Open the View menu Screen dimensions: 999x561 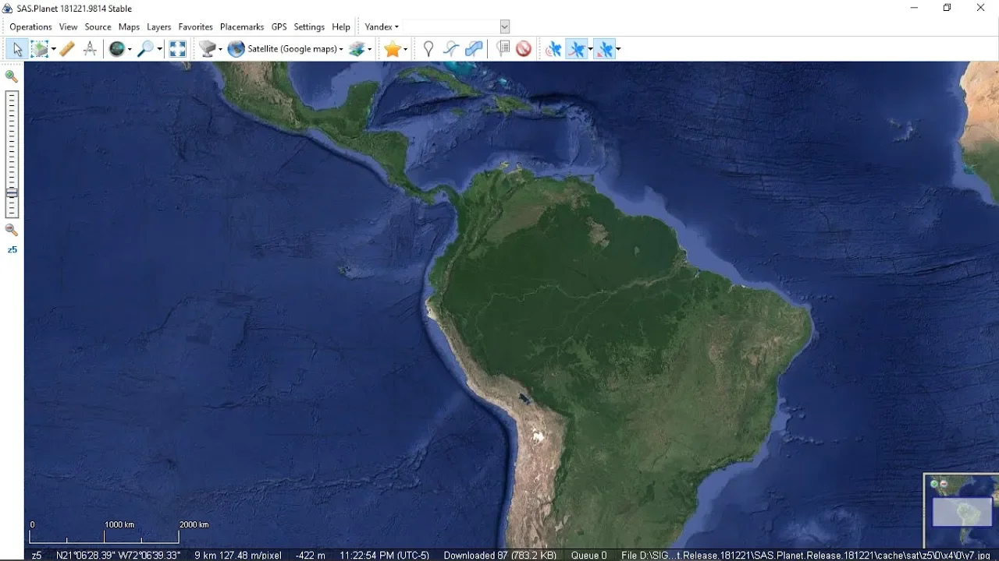68,26
